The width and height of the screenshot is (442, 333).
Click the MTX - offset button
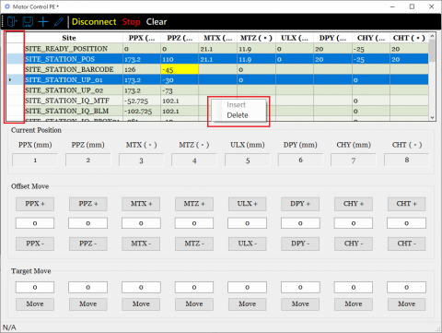(141, 244)
